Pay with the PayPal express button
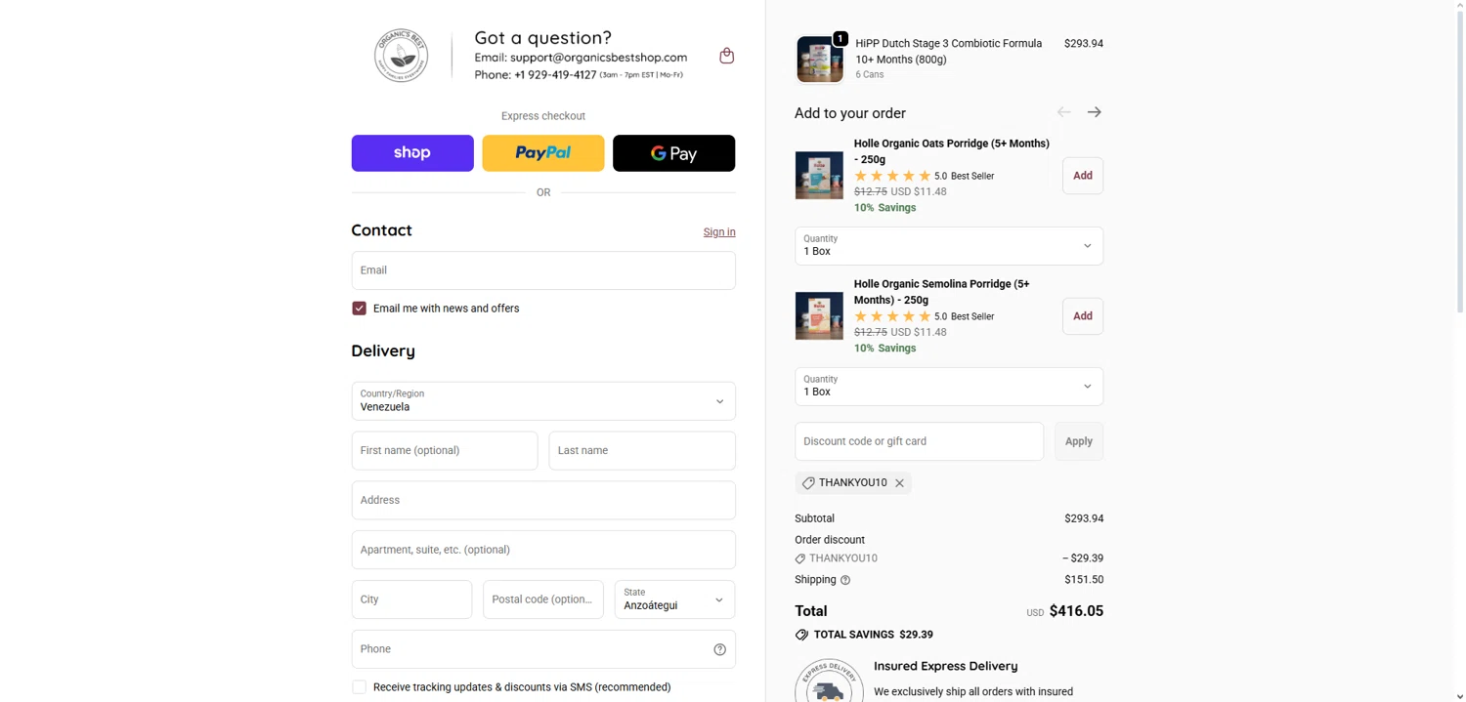Image resolution: width=1466 pixels, height=702 pixels. (543, 153)
